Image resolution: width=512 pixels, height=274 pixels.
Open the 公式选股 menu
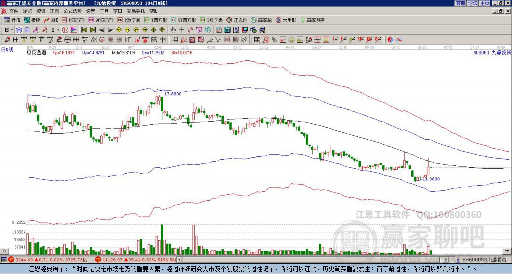coord(73,11)
